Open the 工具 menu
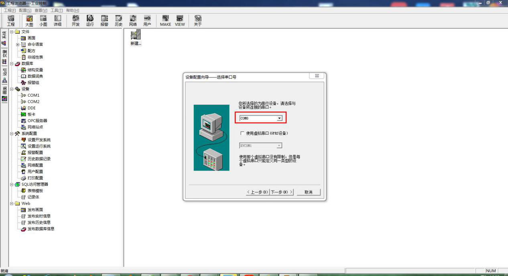This screenshot has height=276, width=508. 57,10
